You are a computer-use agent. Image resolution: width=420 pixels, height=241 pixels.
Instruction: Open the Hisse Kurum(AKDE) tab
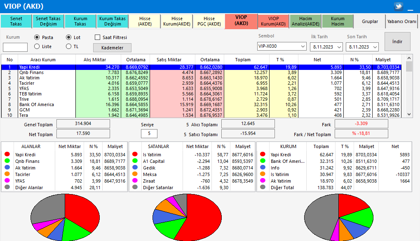click(x=177, y=21)
